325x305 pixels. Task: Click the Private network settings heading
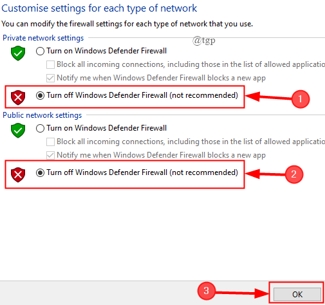43,38
